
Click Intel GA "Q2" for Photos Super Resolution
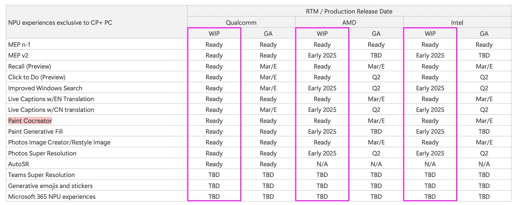pyautogui.click(x=484, y=153)
